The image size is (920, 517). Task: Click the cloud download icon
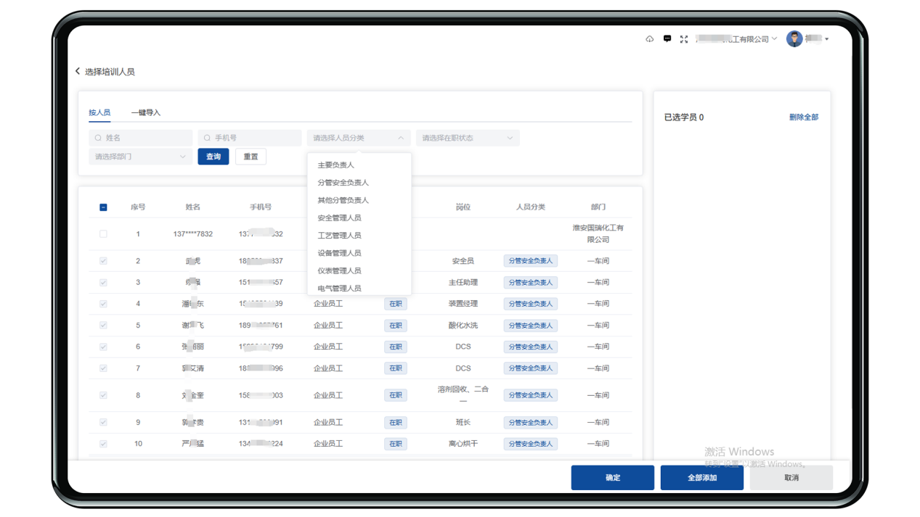point(649,39)
